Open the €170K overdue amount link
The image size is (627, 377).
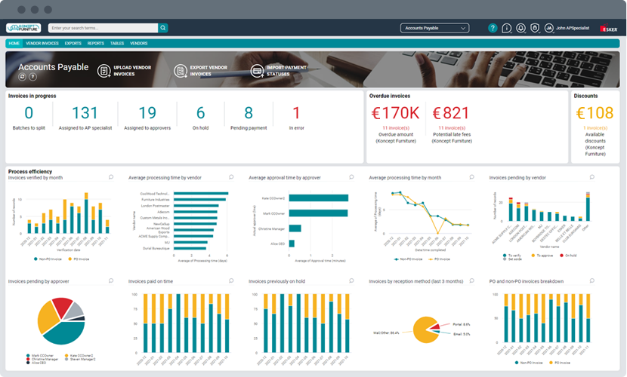[396, 113]
